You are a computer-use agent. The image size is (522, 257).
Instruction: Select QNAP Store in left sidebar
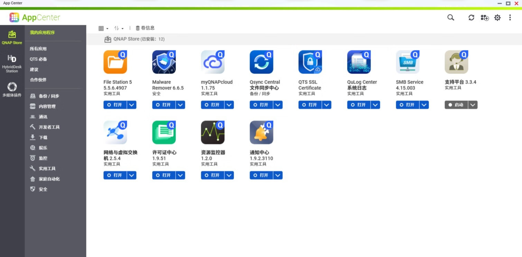click(12, 37)
